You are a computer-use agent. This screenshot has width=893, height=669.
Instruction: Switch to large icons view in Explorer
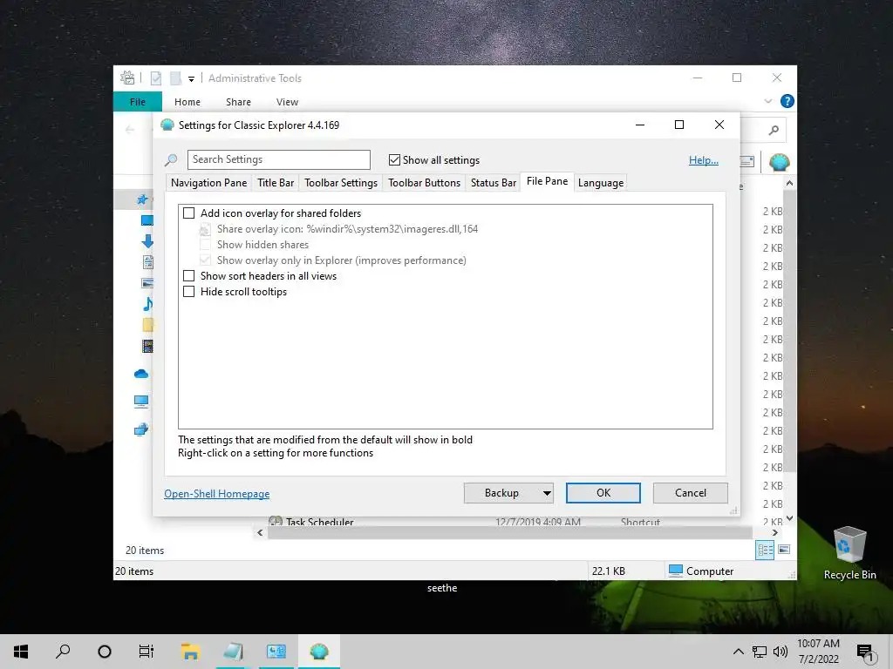[x=784, y=550]
